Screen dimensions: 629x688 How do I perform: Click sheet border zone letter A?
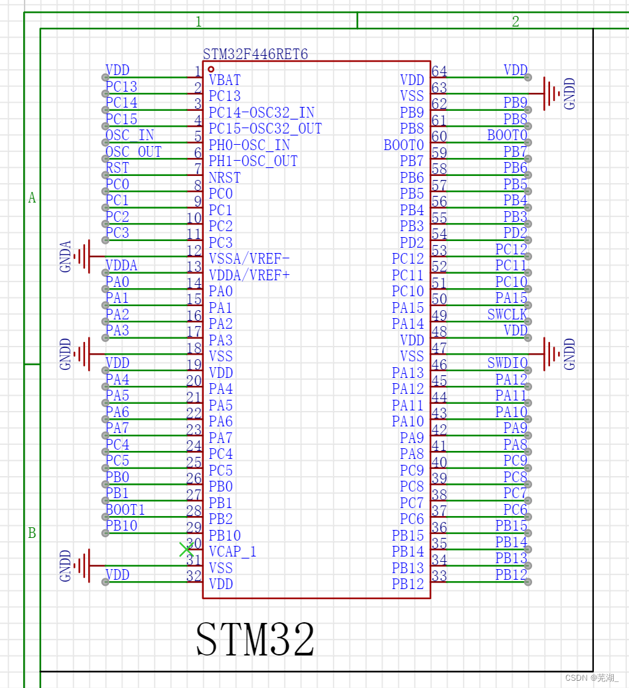32,198
